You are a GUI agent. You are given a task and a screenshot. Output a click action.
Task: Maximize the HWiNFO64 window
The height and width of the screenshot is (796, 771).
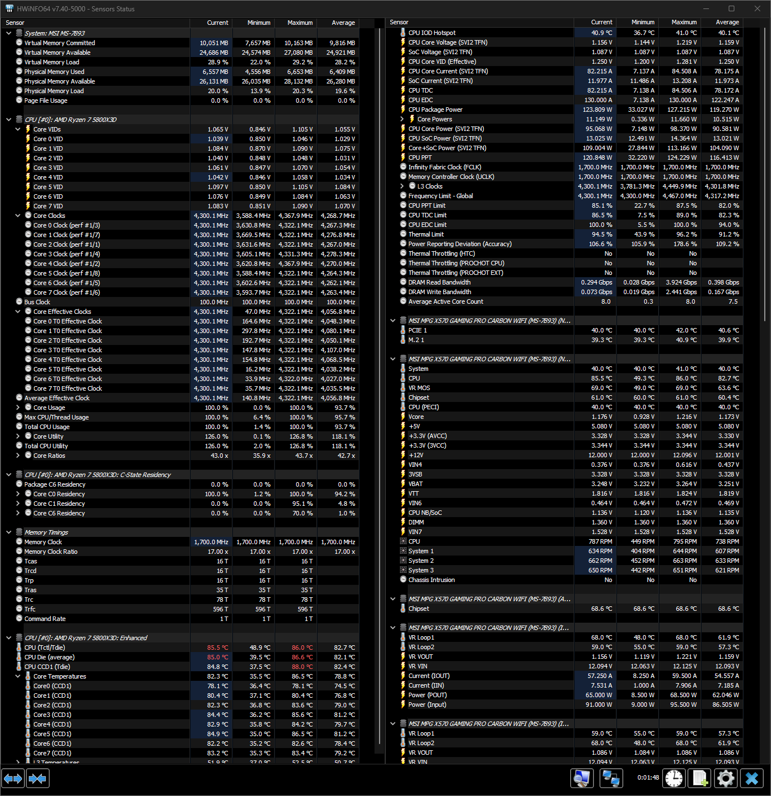(732, 8)
